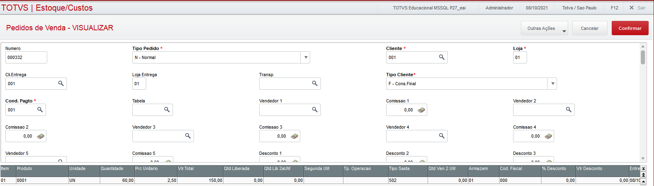This screenshot has height=186, width=654.
Task: Expand the Tipo Cliente dropdown
Action: pos(553,84)
